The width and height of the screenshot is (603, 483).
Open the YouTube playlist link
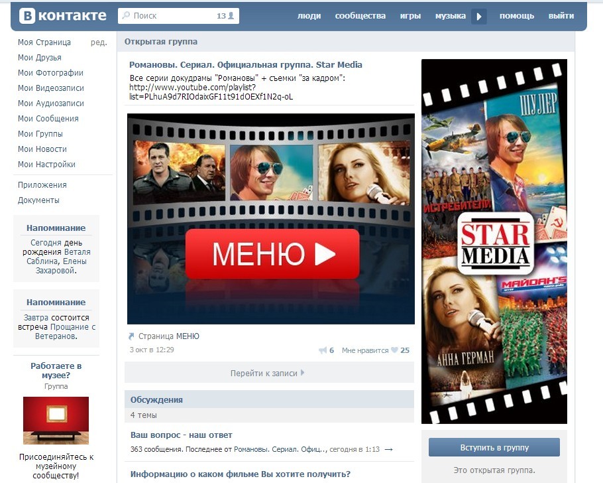(211, 92)
